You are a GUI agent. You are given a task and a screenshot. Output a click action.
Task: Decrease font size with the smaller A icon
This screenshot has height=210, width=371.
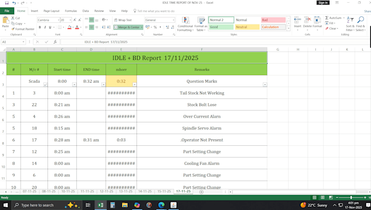(80, 20)
